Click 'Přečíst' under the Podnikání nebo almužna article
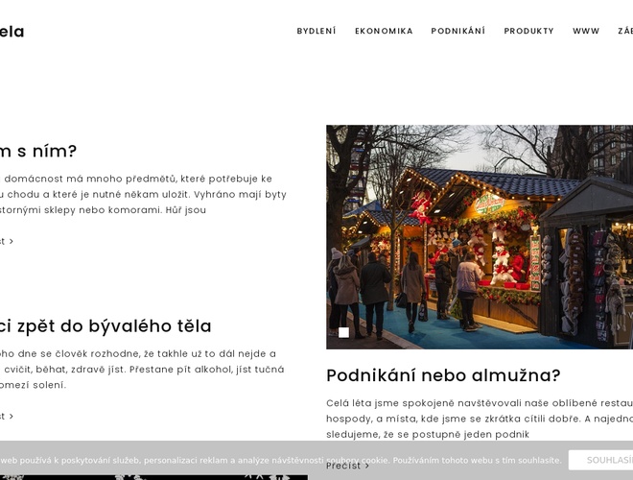The width and height of the screenshot is (633, 480). pos(347,466)
